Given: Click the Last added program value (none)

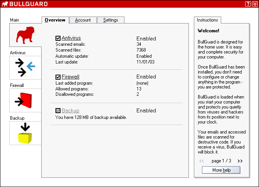Looking at the screenshot, I should click(142, 83).
